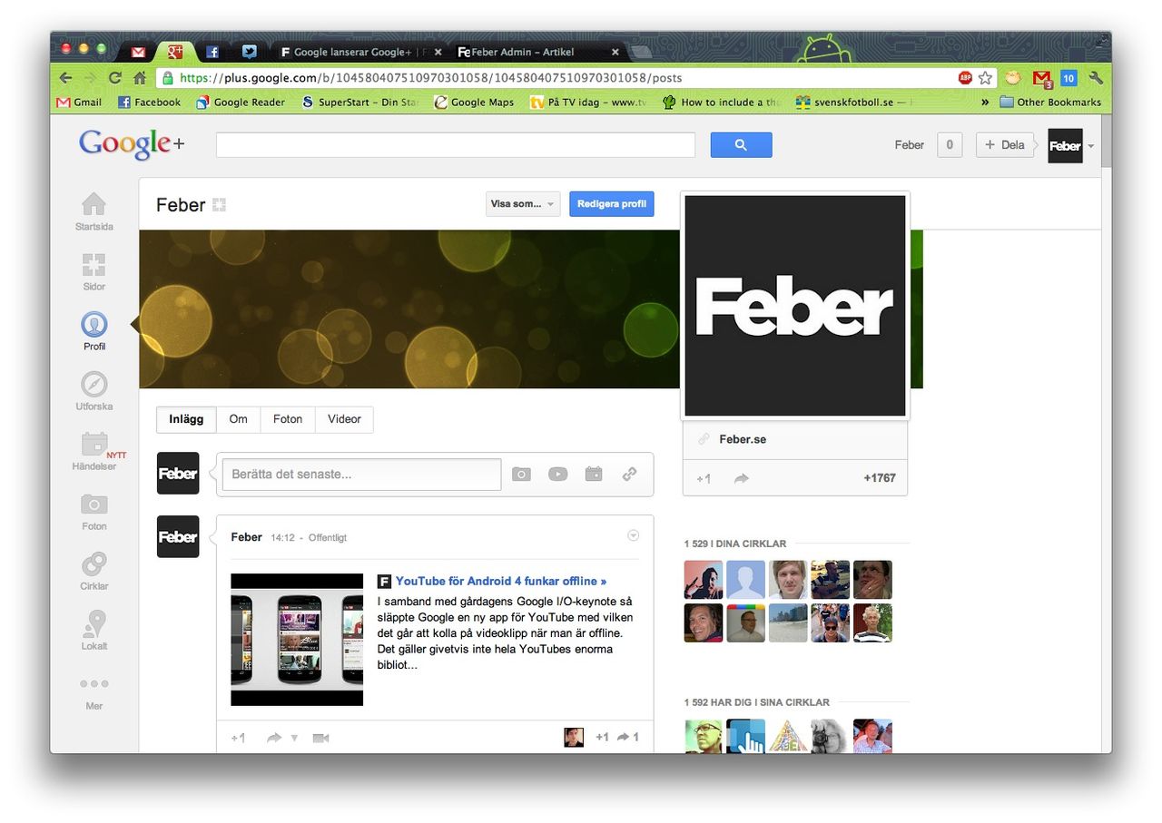
Task: Switch to Feber Admin – Artikel browser tab
Action: 539,52
